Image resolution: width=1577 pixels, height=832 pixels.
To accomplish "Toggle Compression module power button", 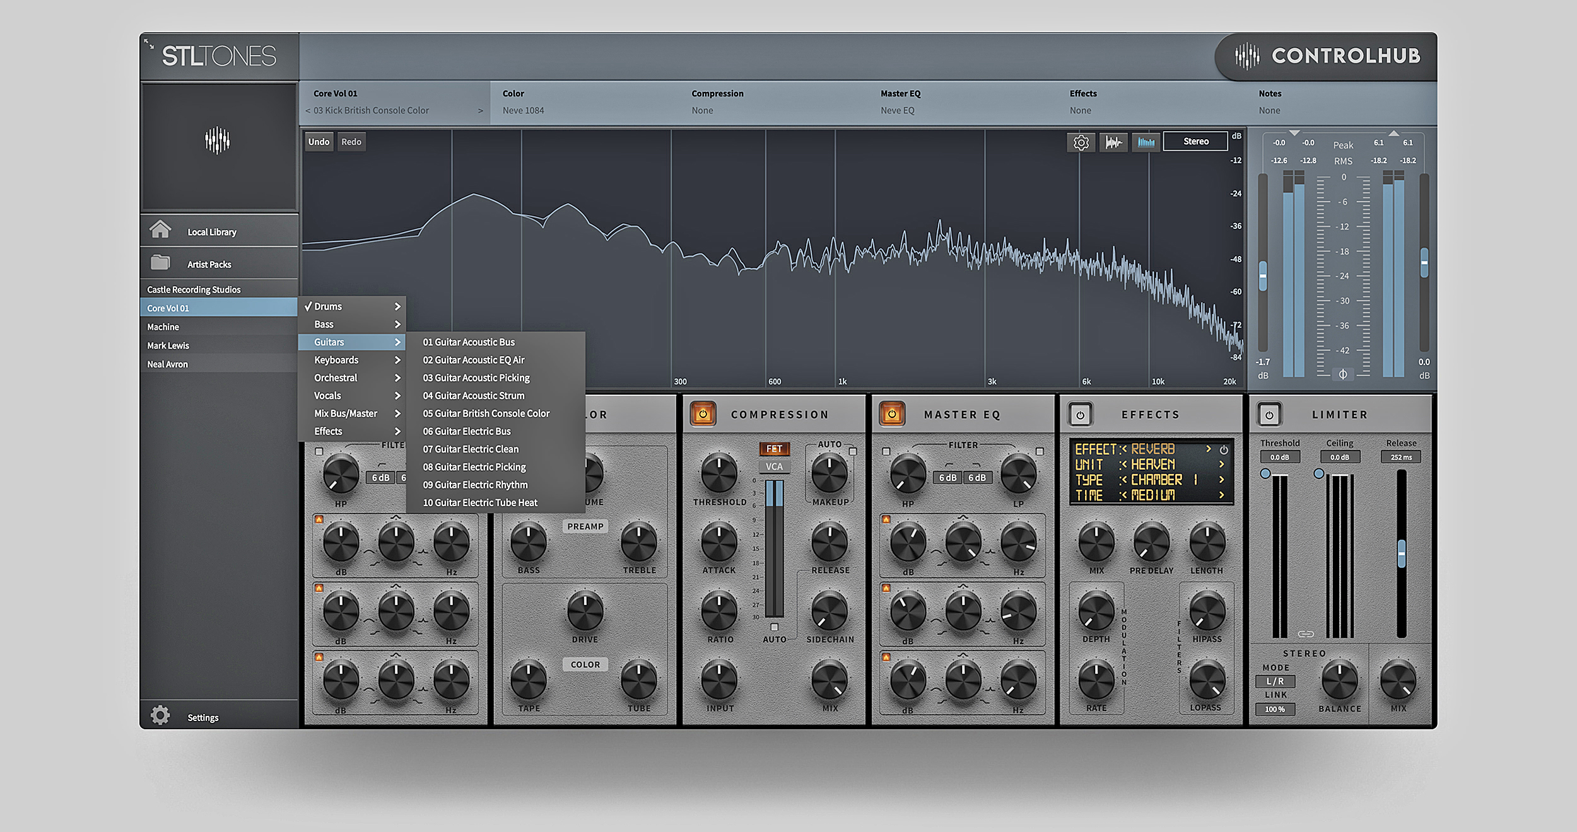I will point(703,414).
